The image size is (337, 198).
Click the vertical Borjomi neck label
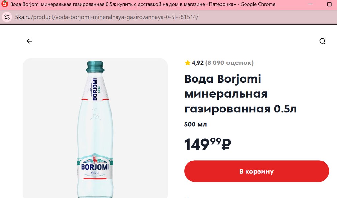pos(95,89)
